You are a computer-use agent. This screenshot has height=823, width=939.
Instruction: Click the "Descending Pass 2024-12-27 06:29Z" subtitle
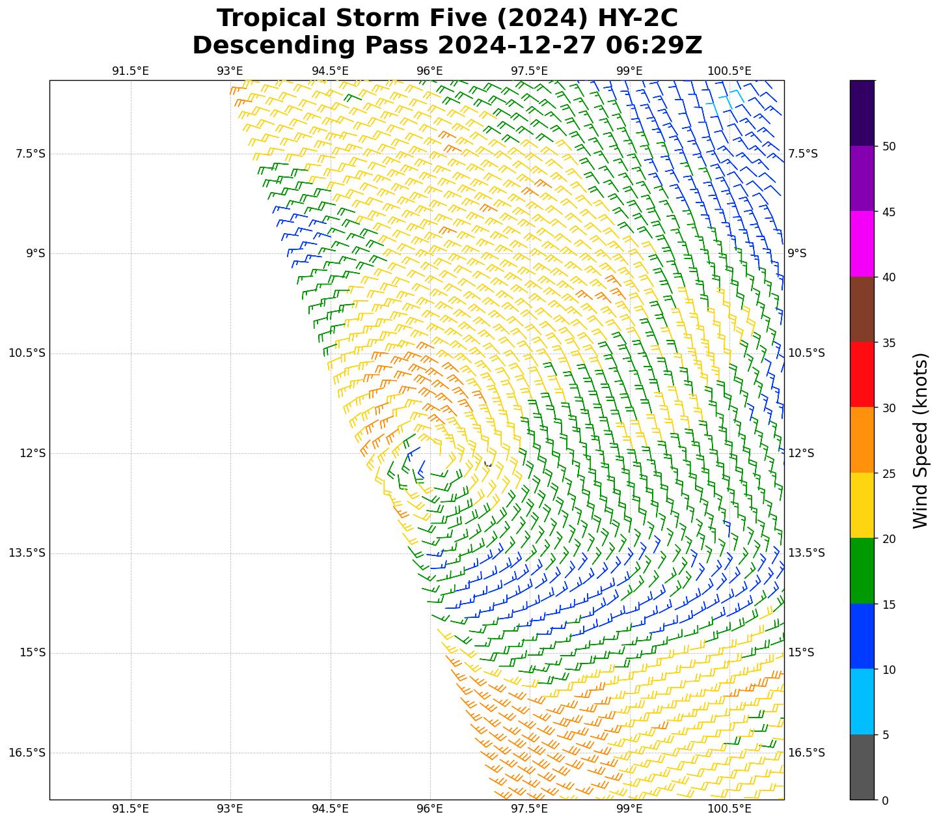(x=447, y=46)
